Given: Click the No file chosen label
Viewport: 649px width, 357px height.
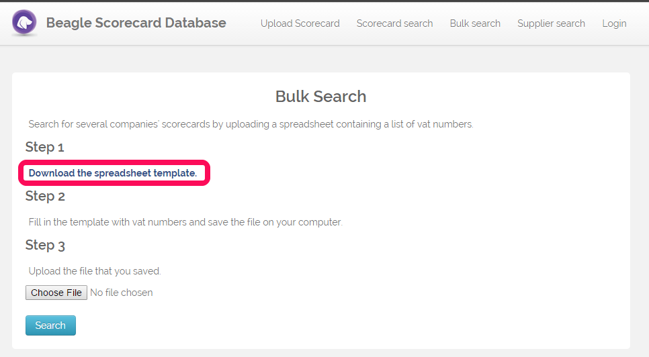Looking at the screenshot, I should [122, 293].
